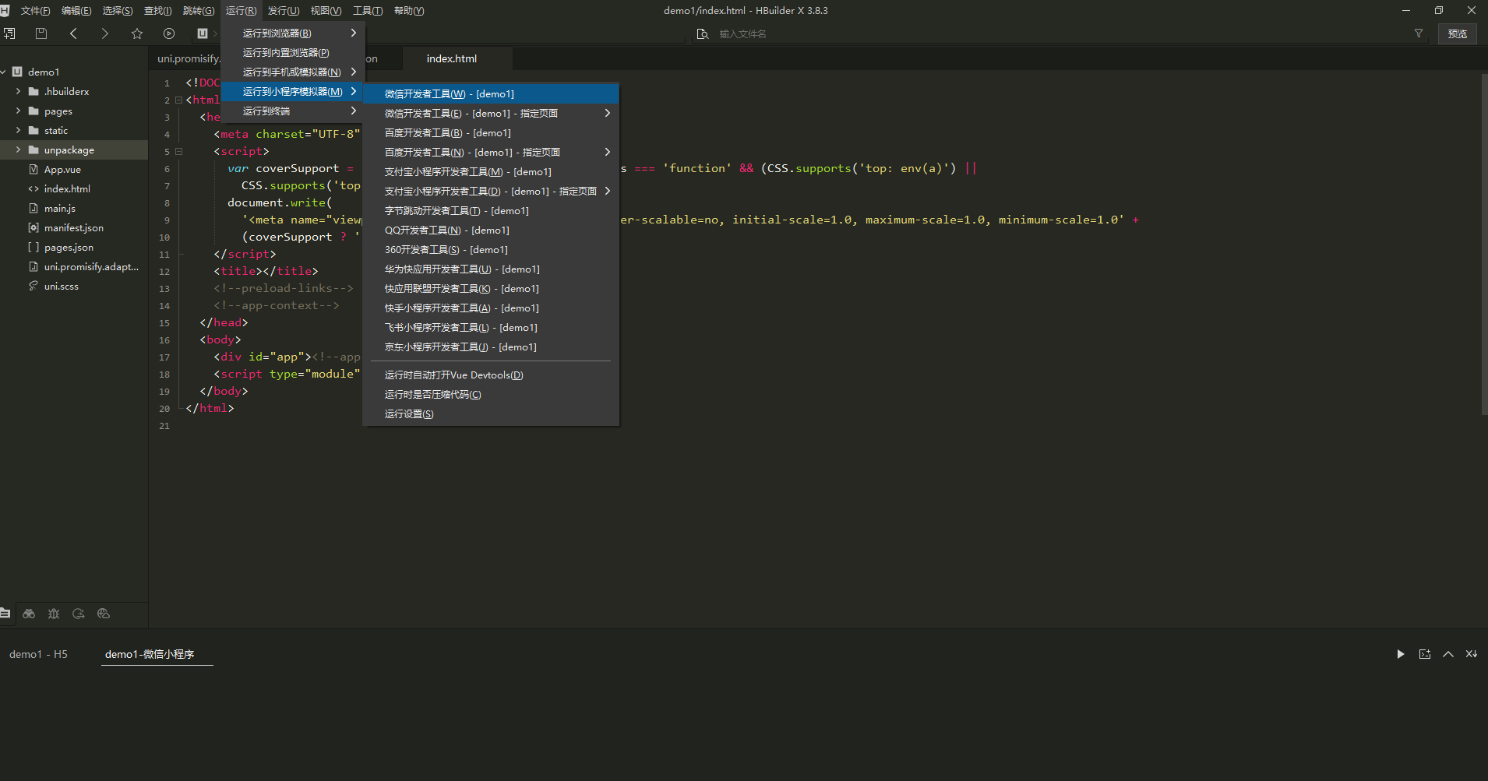Run in 百度开发者工具(B) - [demo1]
1488x781 pixels.
[491, 132]
